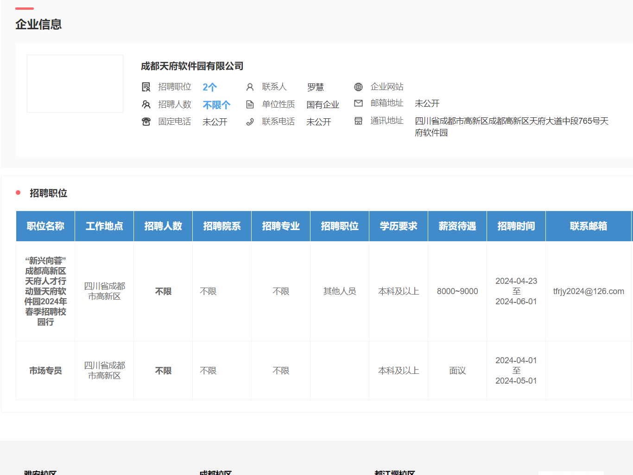Click the tfrjy2024@126.com email address
The height and width of the screenshot is (475, 633).
(x=589, y=291)
